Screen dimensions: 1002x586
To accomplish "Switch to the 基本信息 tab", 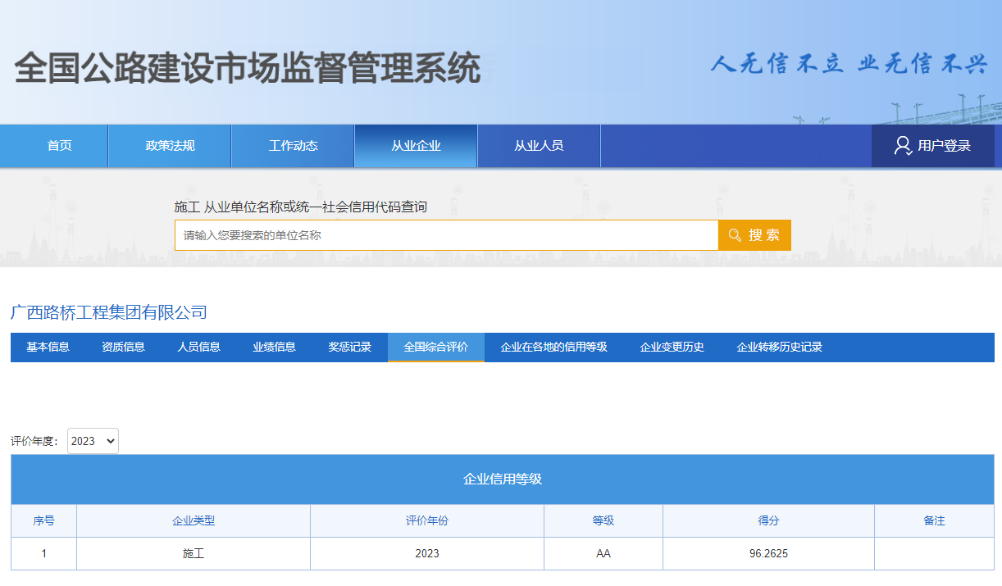I will [x=46, y=347].
